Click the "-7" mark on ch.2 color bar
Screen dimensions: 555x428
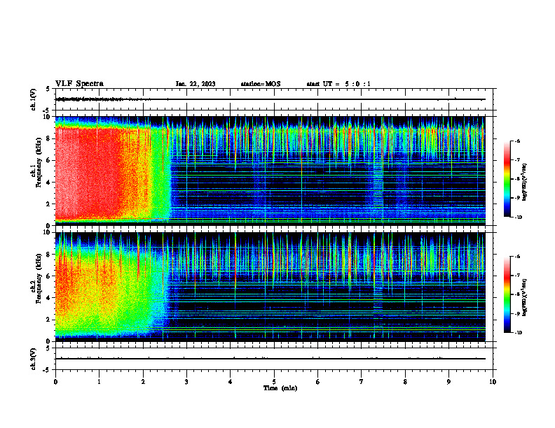pyautogui.click(x=518, y=276)
